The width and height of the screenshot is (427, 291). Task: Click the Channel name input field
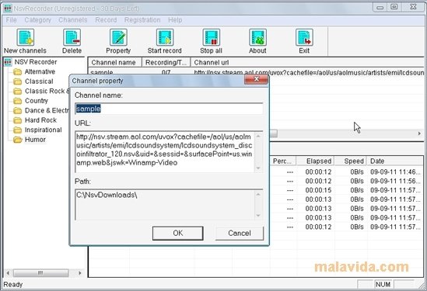click(169, 109)
